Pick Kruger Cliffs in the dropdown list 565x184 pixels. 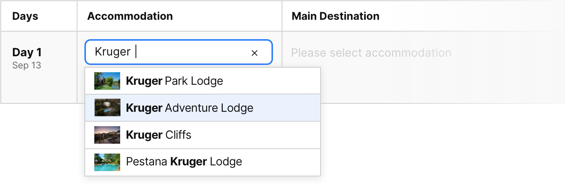pos(159,135)
